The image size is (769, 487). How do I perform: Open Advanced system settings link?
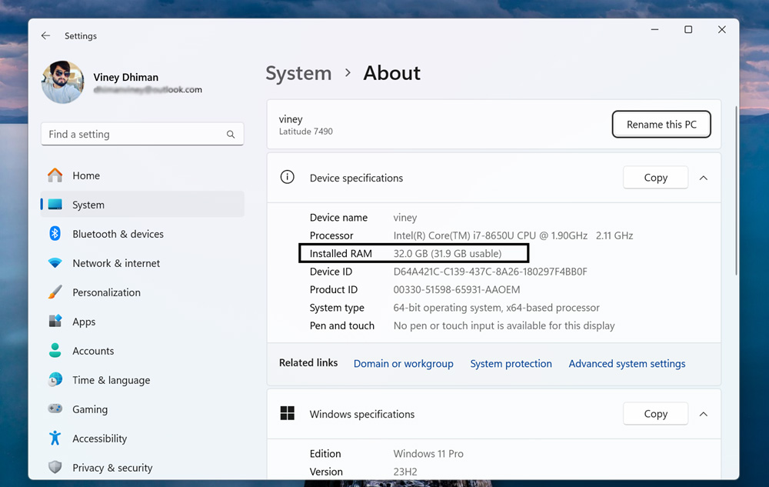(x=627, y=363)
